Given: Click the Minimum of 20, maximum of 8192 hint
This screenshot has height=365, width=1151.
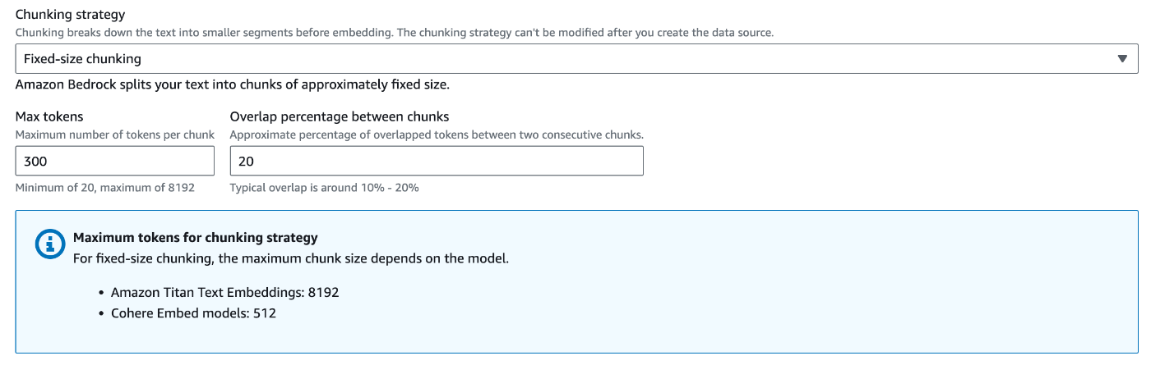Looking at the screenshot, I should [x=105, y=188].
